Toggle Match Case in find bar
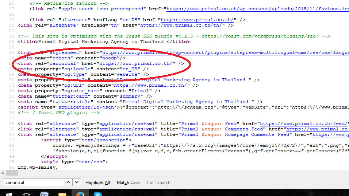 coord(128,183)
